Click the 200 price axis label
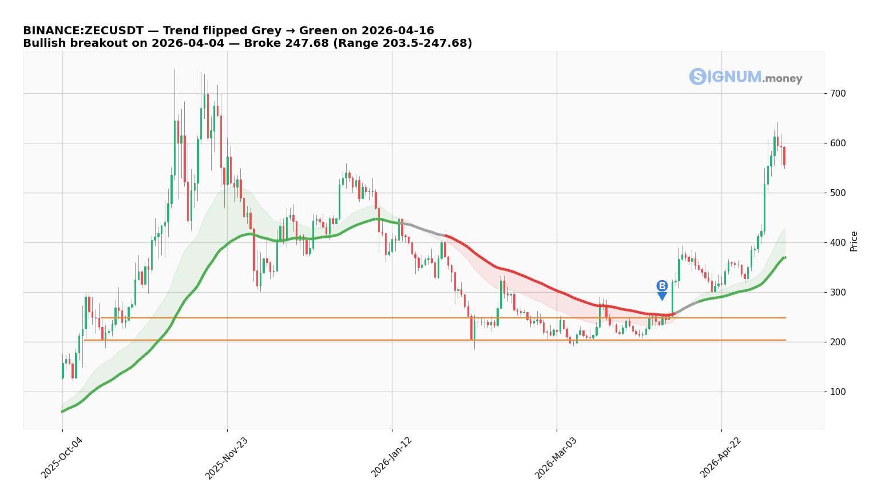 838,342
